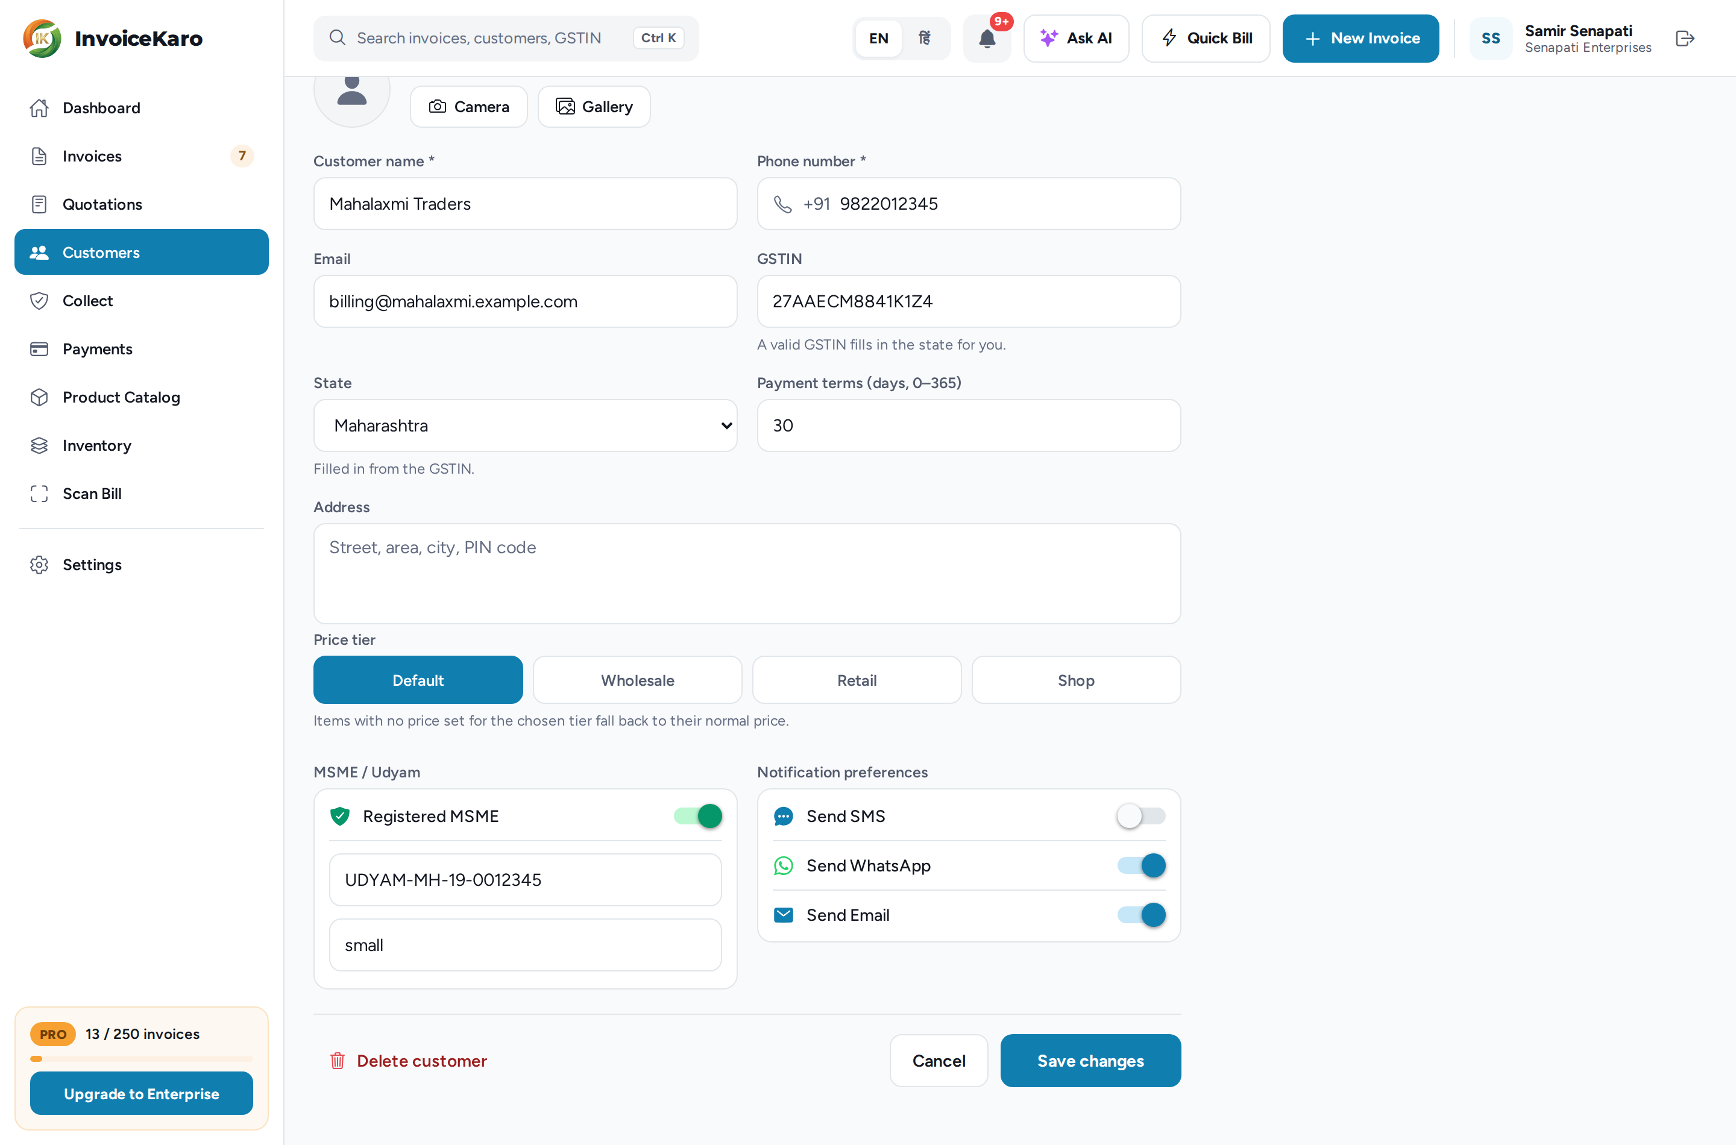This screenshot has height=1145, width=1736.
Task: Click the Cancel button
Action: coord(939,1060)
